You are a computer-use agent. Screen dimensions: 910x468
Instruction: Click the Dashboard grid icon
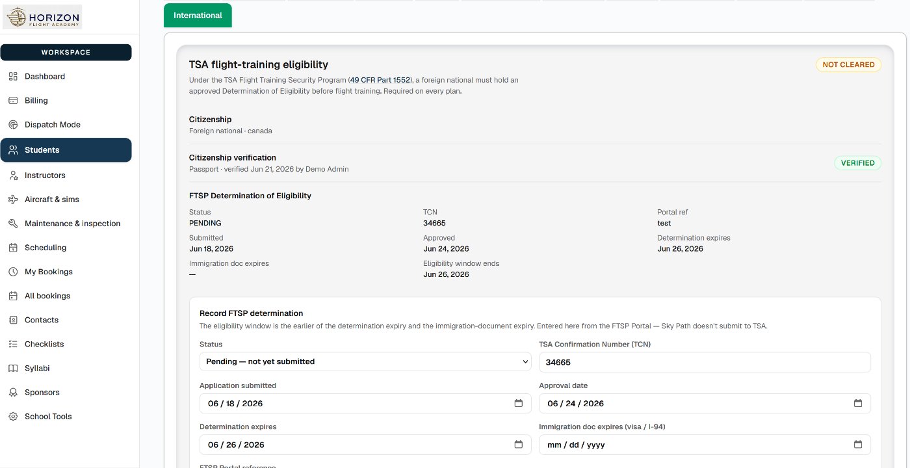pos(13,77)
